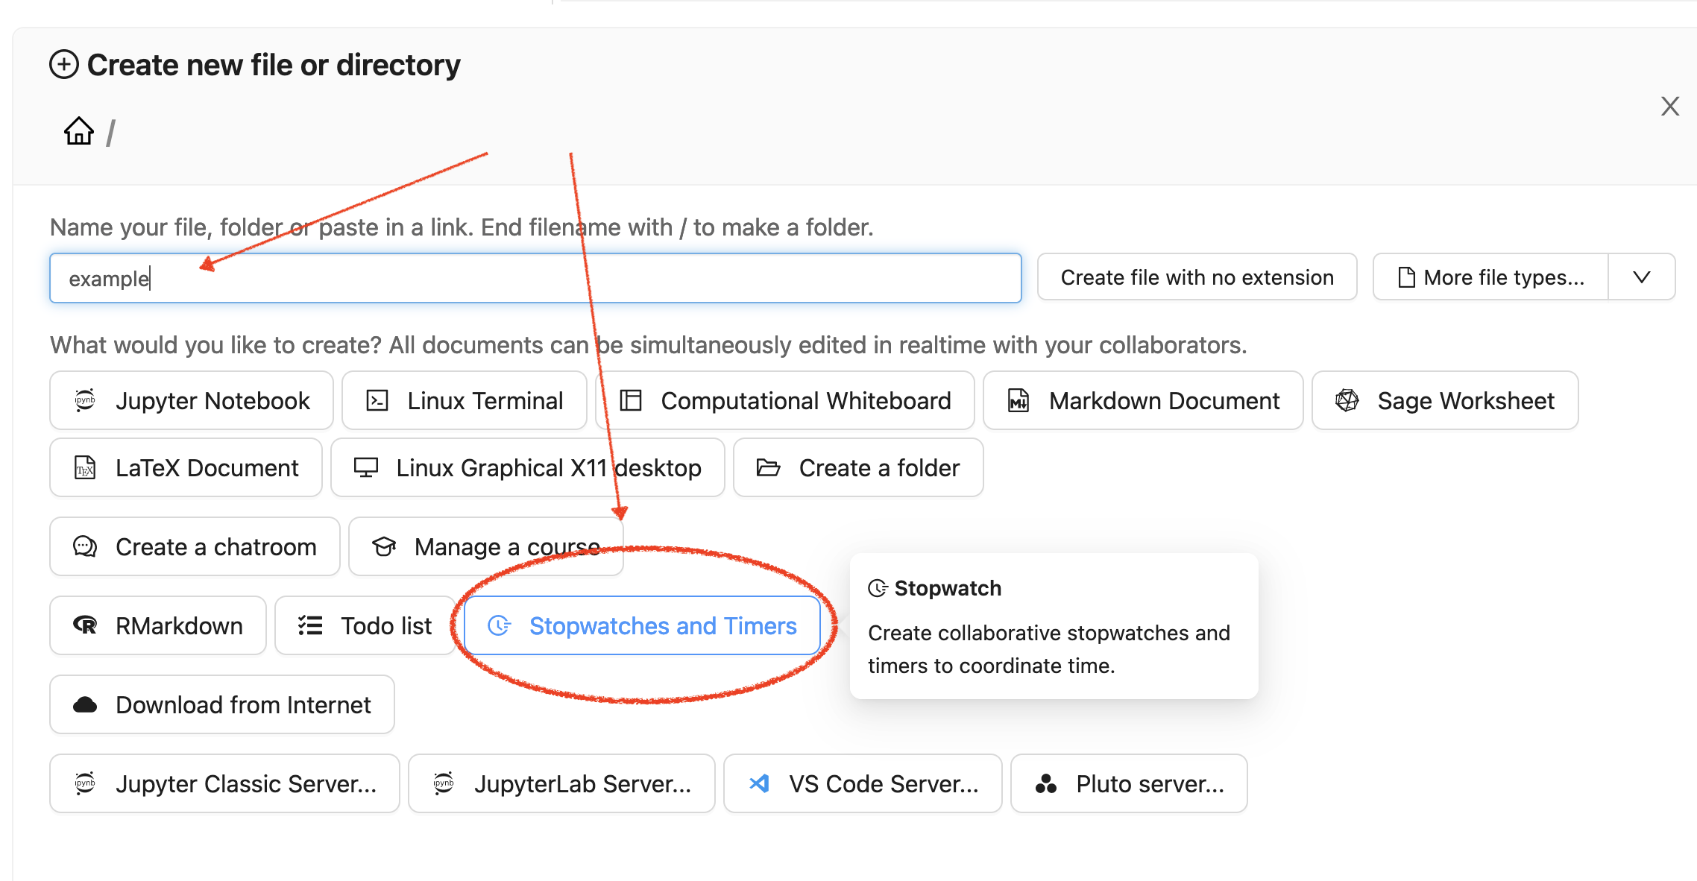The height and width of the screenshot is (881, 1697).
Task: Focus the filename input containing example
Action: pyautogui.click(x=535, y=278)
